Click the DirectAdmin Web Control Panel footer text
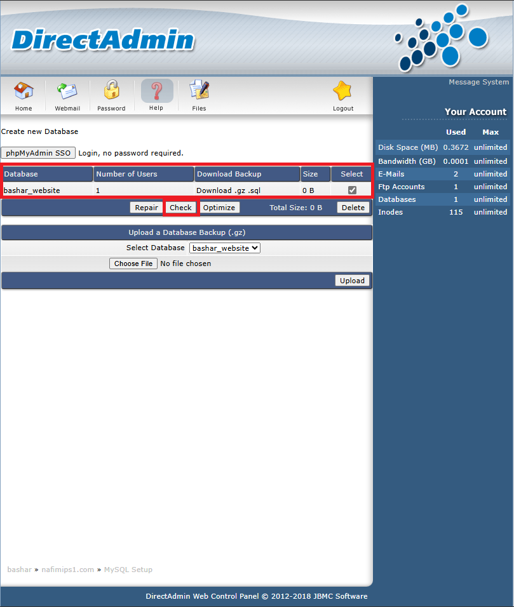The height and width of the screenshot is (607, 514). point(257,596)
